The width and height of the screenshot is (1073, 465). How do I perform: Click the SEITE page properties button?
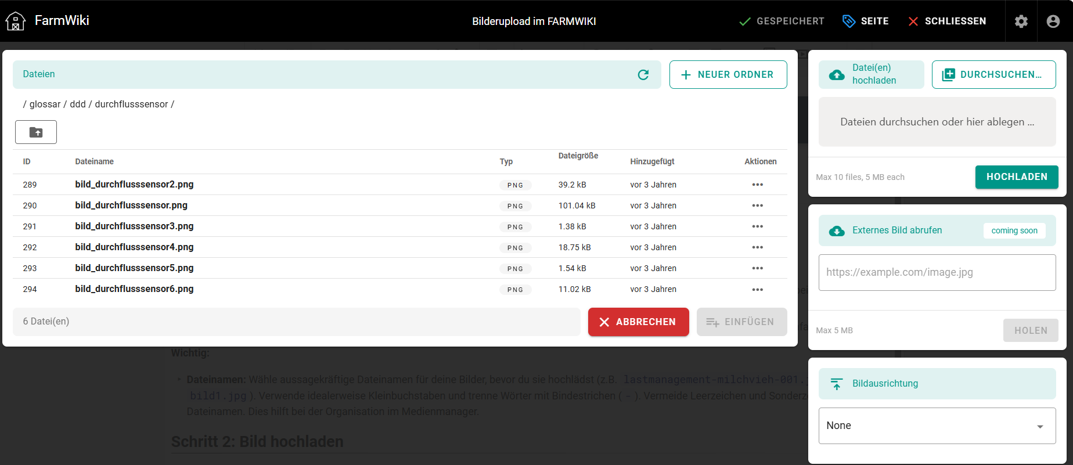coord(865,21)
